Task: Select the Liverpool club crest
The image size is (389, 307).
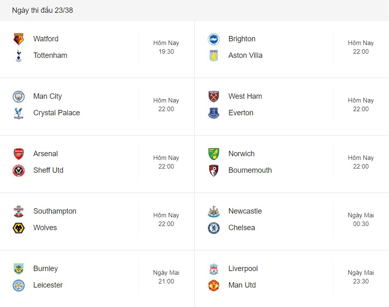Action: tap(214, 269)
